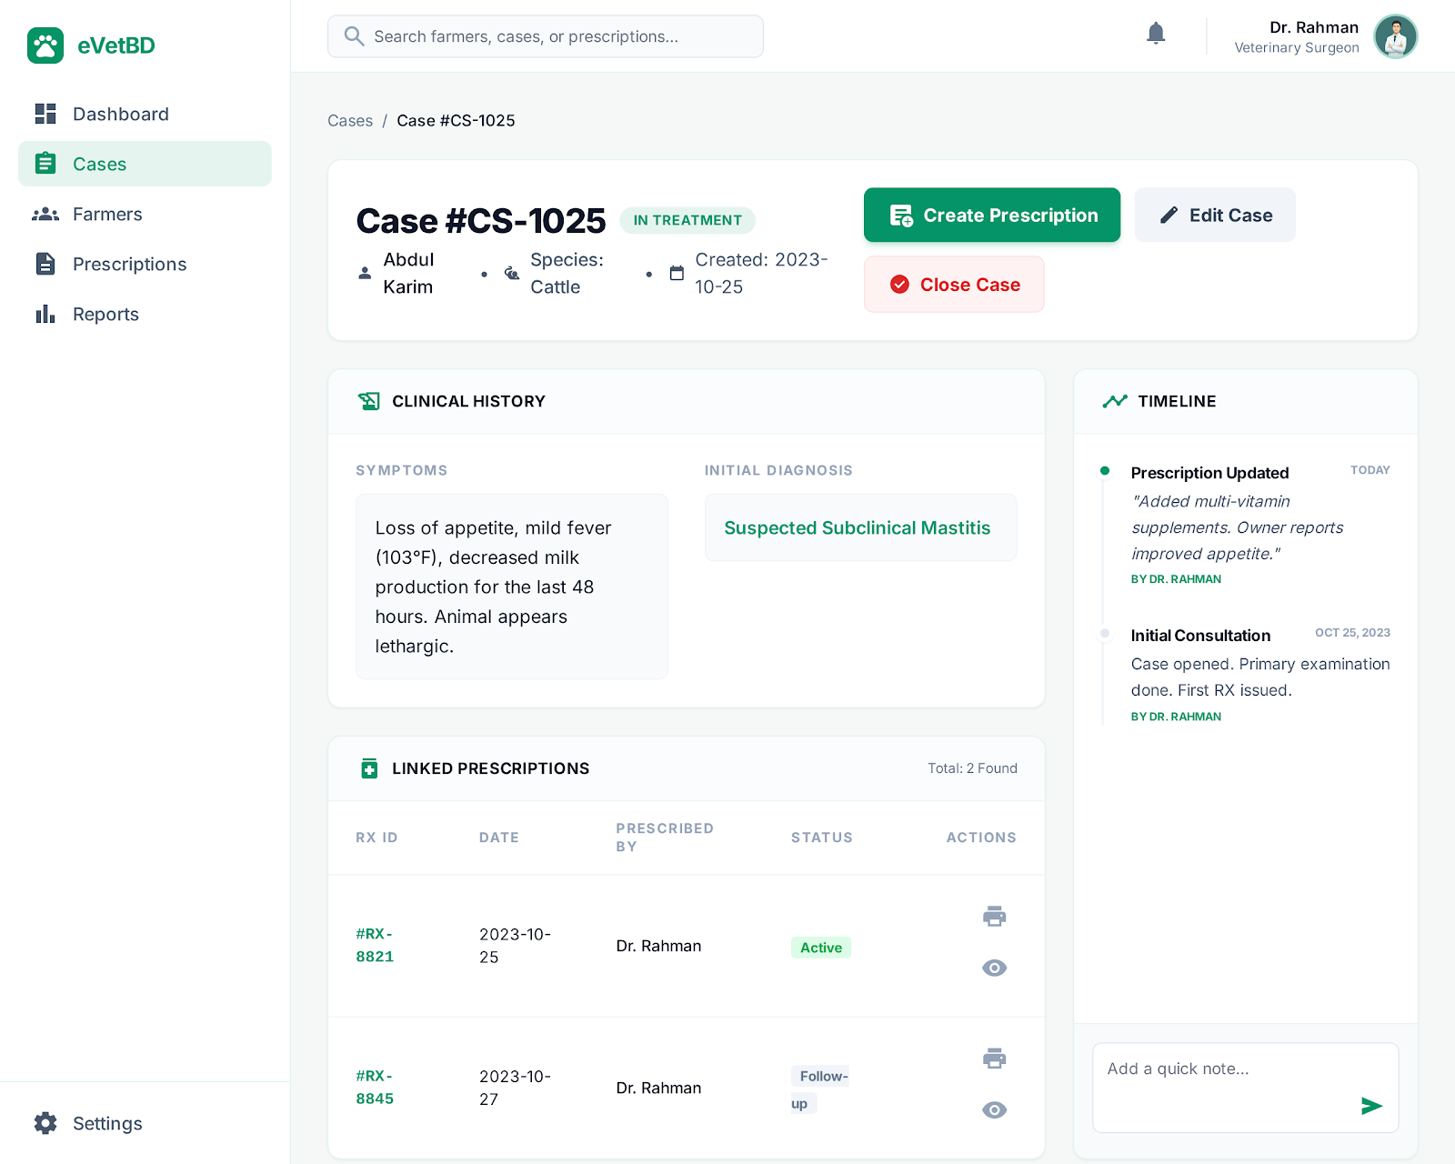Viewport: 1455px width, 1164px height.
Task: Click the notification bell icon
Action: tap(1156, 33)
